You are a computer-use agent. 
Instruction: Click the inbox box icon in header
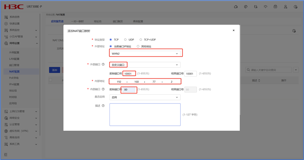click(x=275, y=7)
